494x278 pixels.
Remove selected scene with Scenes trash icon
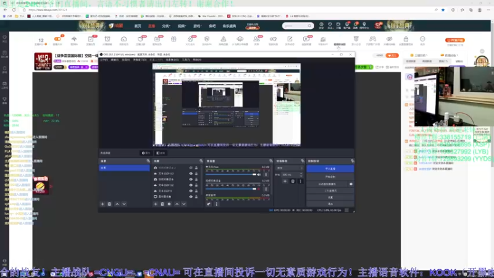tap(109, 204)
